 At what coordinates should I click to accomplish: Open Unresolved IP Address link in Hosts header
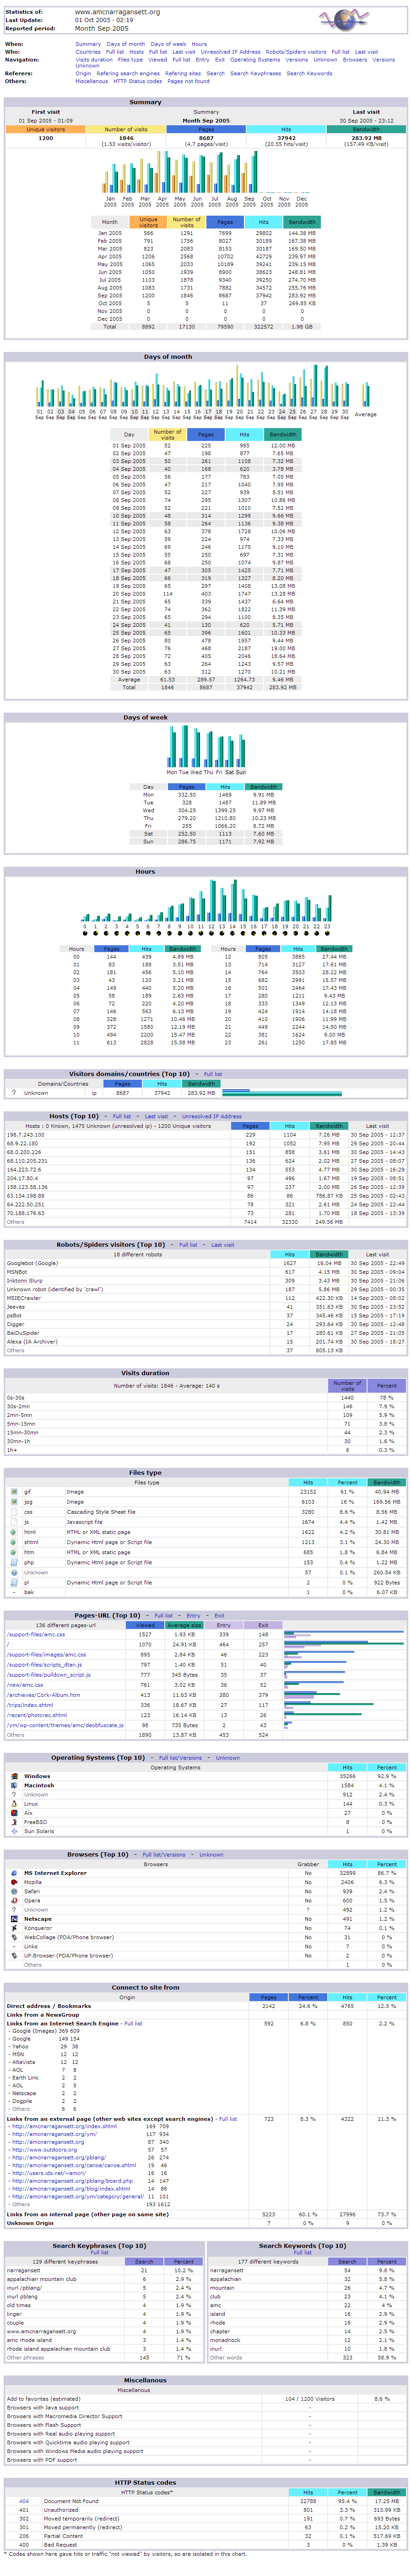[211, 1116]
